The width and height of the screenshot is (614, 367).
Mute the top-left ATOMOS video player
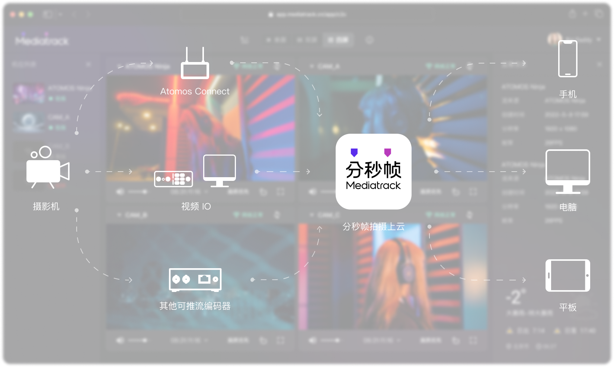[x=120, y=192]
